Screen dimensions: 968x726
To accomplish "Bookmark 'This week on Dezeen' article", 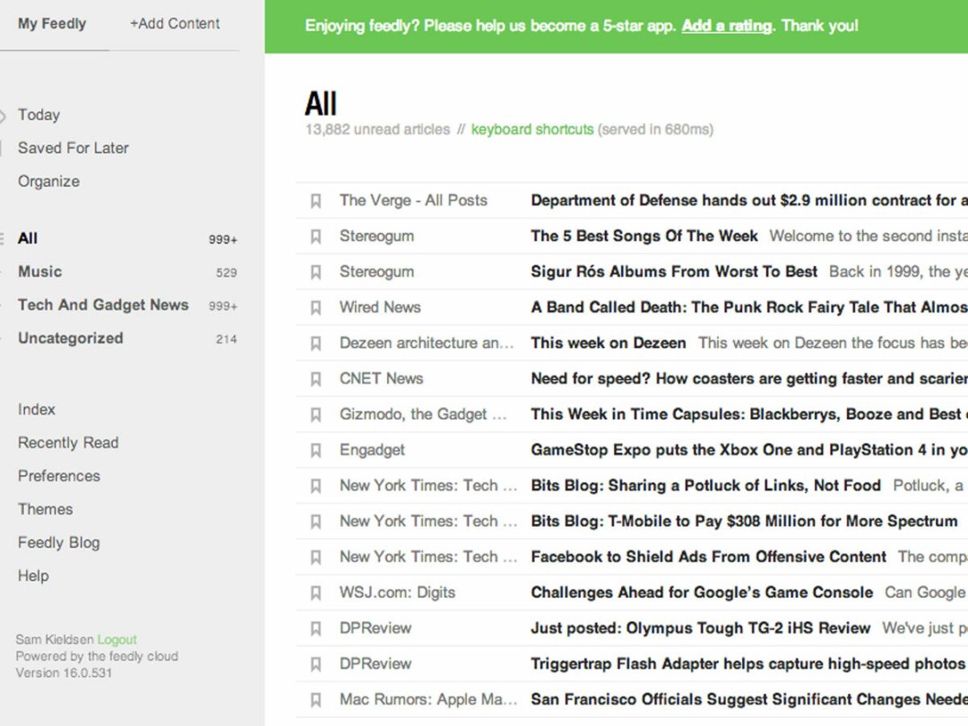I will pos(315,343).
